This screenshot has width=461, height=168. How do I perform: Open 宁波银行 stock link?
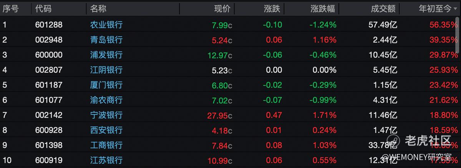point(106,115)
